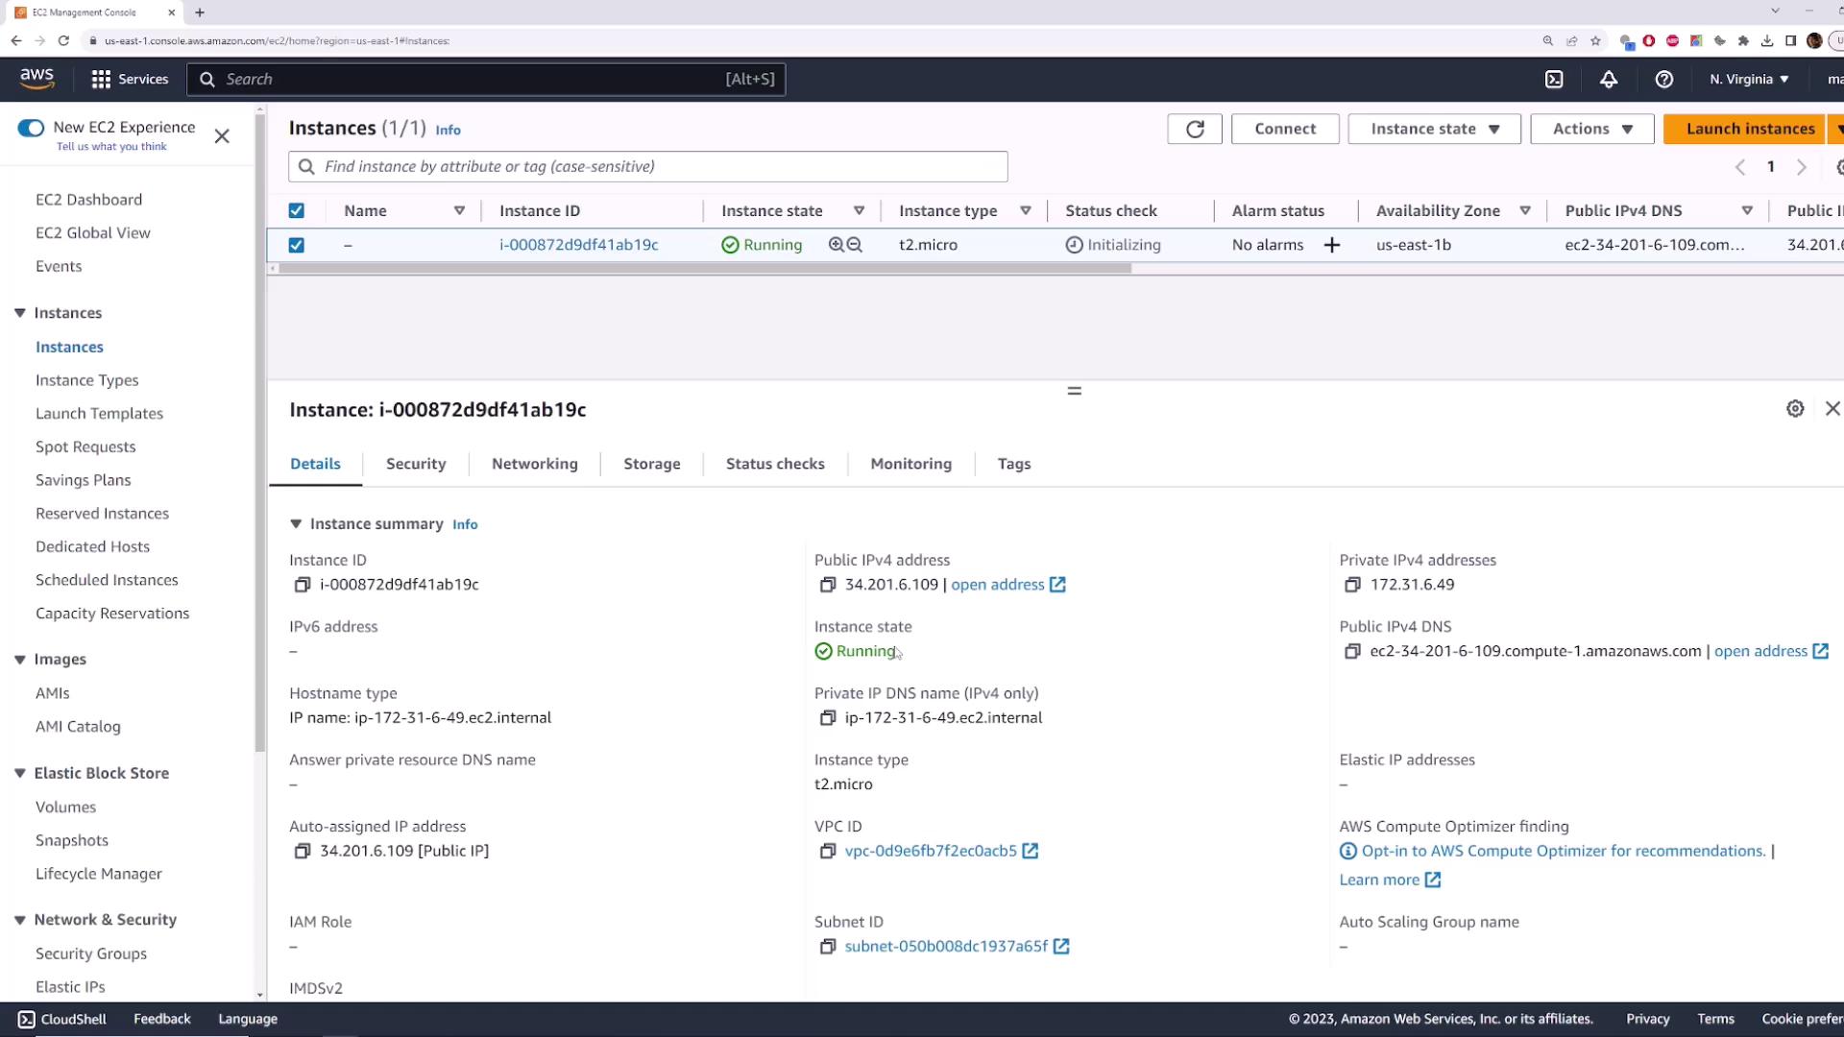
Task: Collapse the Elastic Block Store sidebar section
Action: (19, 773)
